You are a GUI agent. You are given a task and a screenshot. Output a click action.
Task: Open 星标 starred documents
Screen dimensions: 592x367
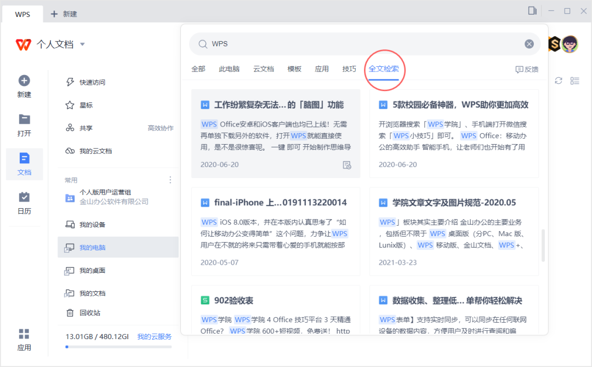[x=70, y=105]
